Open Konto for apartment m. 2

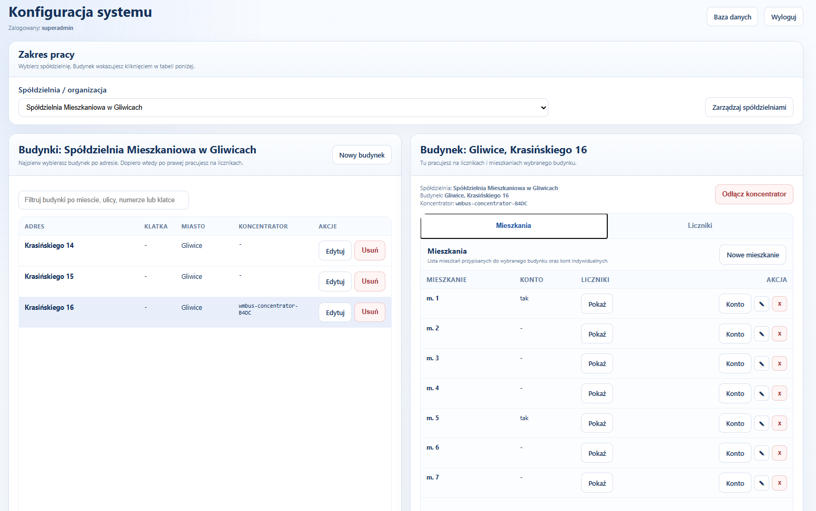735,334
